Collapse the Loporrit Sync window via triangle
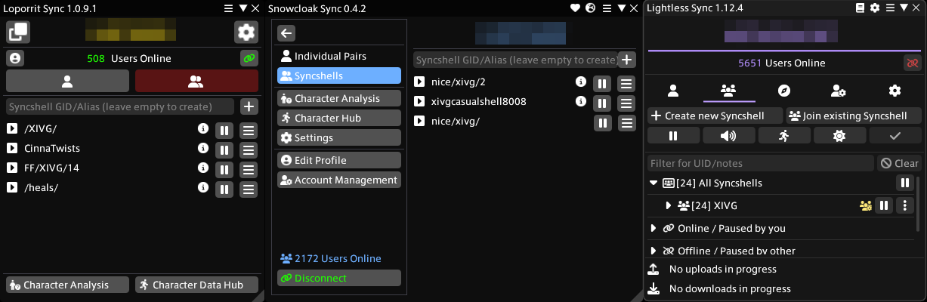Image resolution: width=927 pixels, height=302 pixels. 243,8
